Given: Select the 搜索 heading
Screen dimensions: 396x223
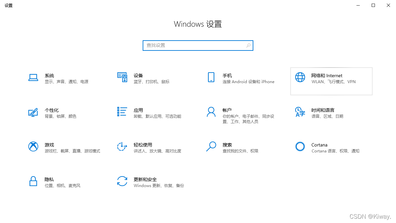Looking at the screenshot, I should [x=227, y=145].
